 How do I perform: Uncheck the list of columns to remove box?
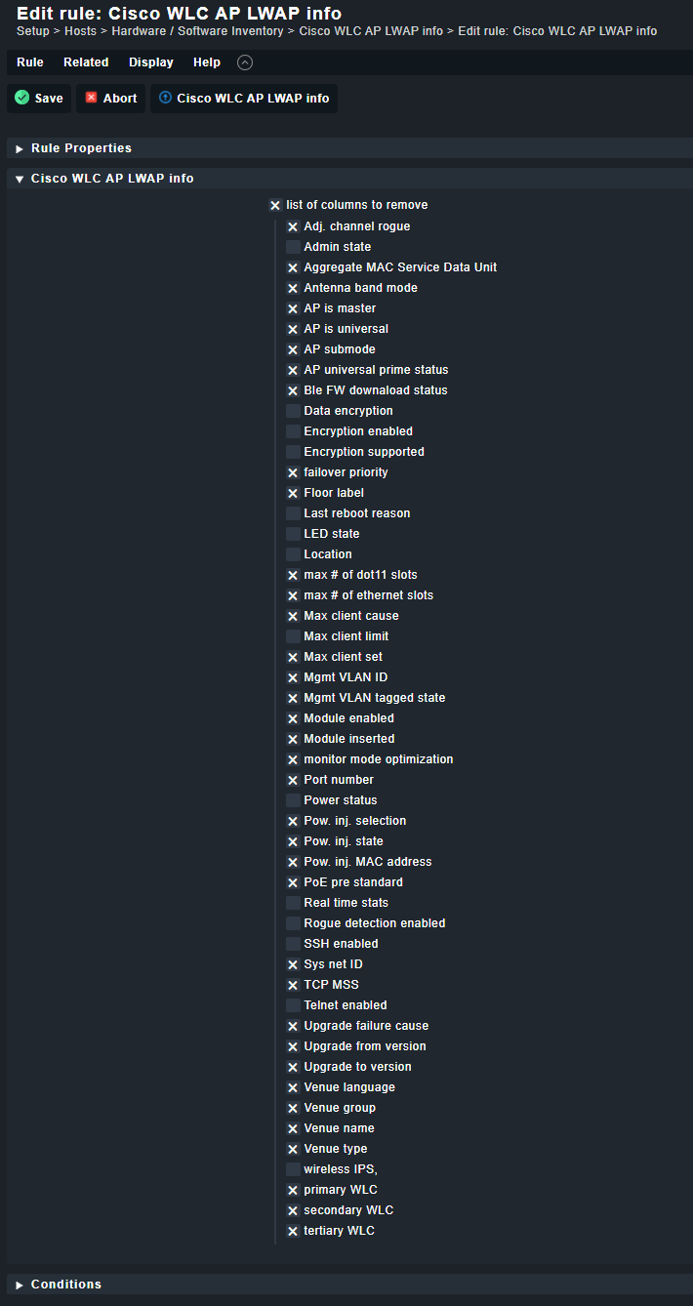point(275,205)
